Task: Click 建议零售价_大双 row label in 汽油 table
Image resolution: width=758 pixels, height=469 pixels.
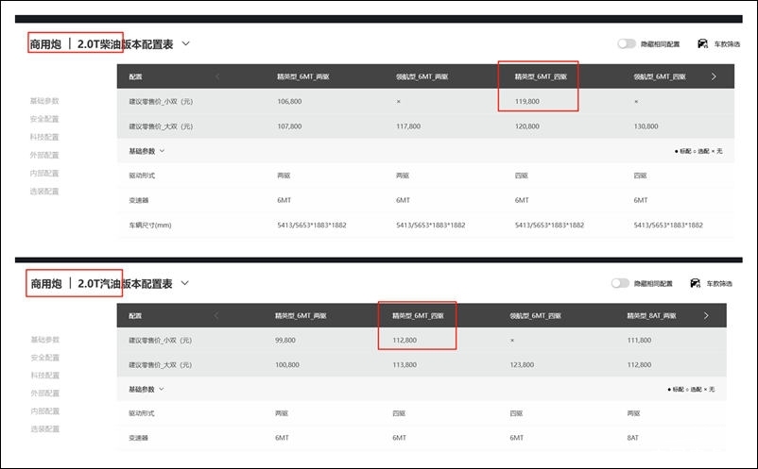Action: coord(160,365)
